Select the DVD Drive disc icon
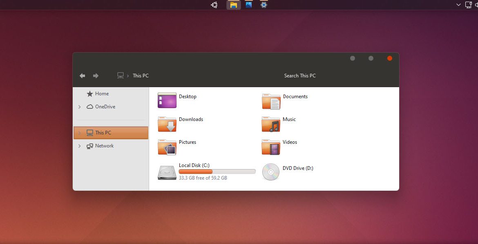This screenshot has width=478, height=244. click(271, 172)
